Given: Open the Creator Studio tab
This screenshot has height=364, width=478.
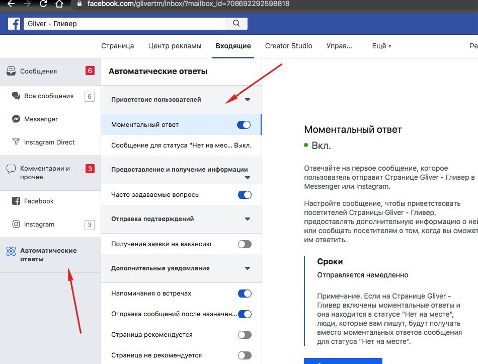Looking at the screenshot, I should click(x=288, y=46).
